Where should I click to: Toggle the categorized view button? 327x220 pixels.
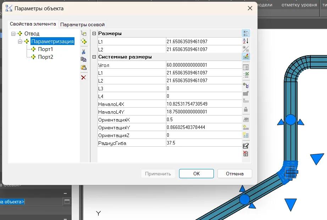coord(245,33)
